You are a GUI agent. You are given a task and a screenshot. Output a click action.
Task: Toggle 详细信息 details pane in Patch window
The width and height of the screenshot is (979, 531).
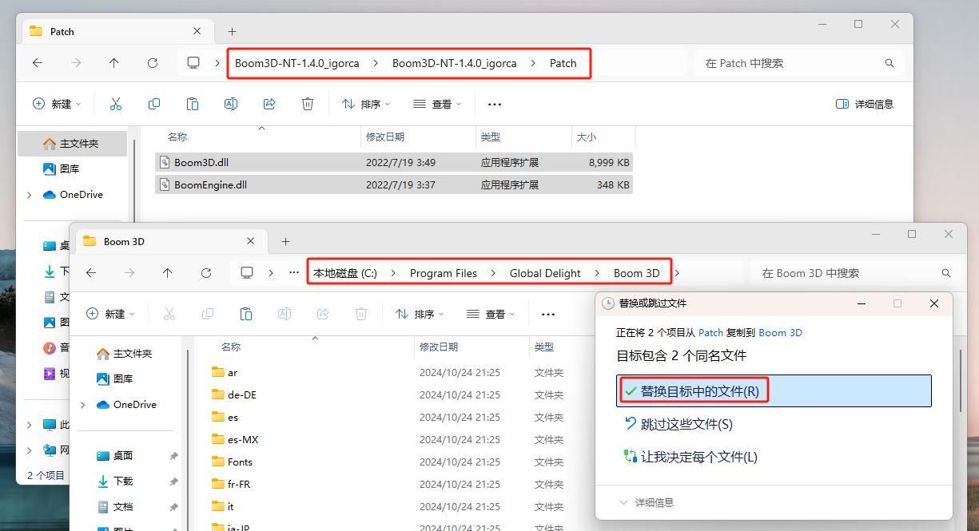pos(864,104)
